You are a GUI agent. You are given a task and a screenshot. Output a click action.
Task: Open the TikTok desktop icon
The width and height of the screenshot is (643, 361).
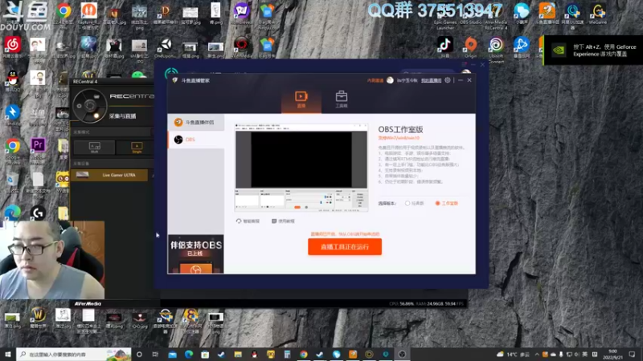click(445, 46)
